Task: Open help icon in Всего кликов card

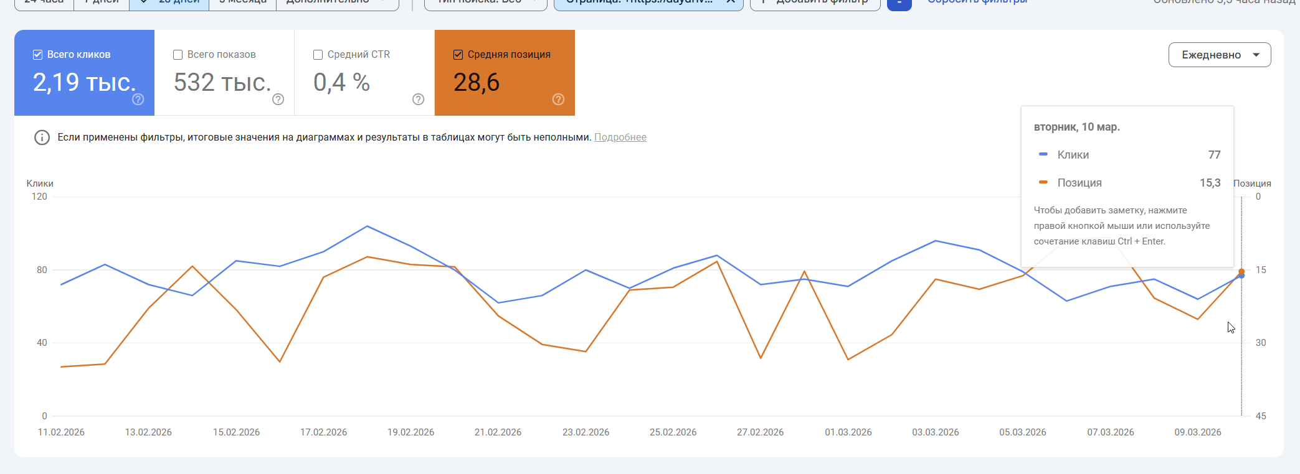Action: point(138,100)
